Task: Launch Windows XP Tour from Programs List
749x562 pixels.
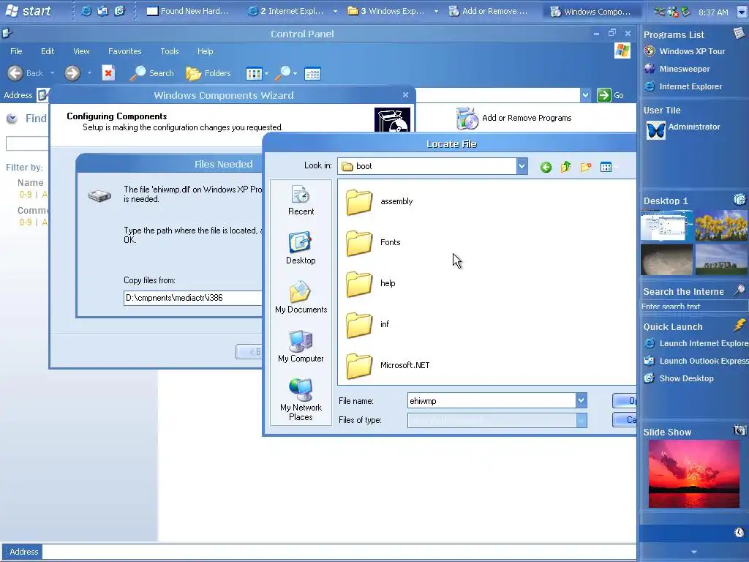Action: pyautogui.click(x=685, y=51)
